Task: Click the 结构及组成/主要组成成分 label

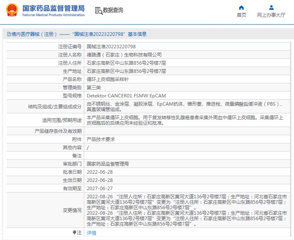Action: [x=55, y=107]
